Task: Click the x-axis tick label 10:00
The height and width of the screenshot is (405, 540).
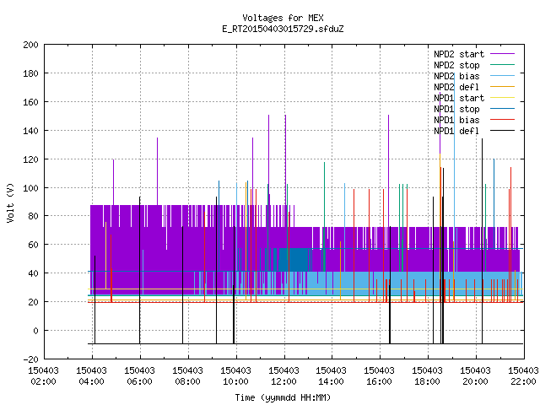Action: coord(236,381)
